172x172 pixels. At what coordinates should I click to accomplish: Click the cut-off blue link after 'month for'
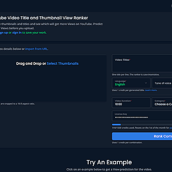(x=171, y=128)
